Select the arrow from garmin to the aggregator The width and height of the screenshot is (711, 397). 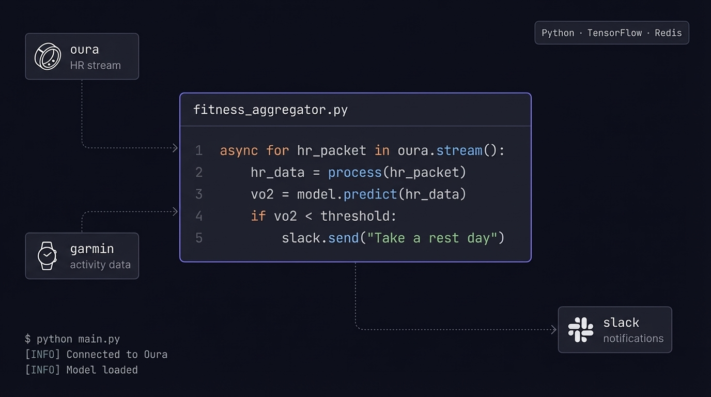point(129,211)
